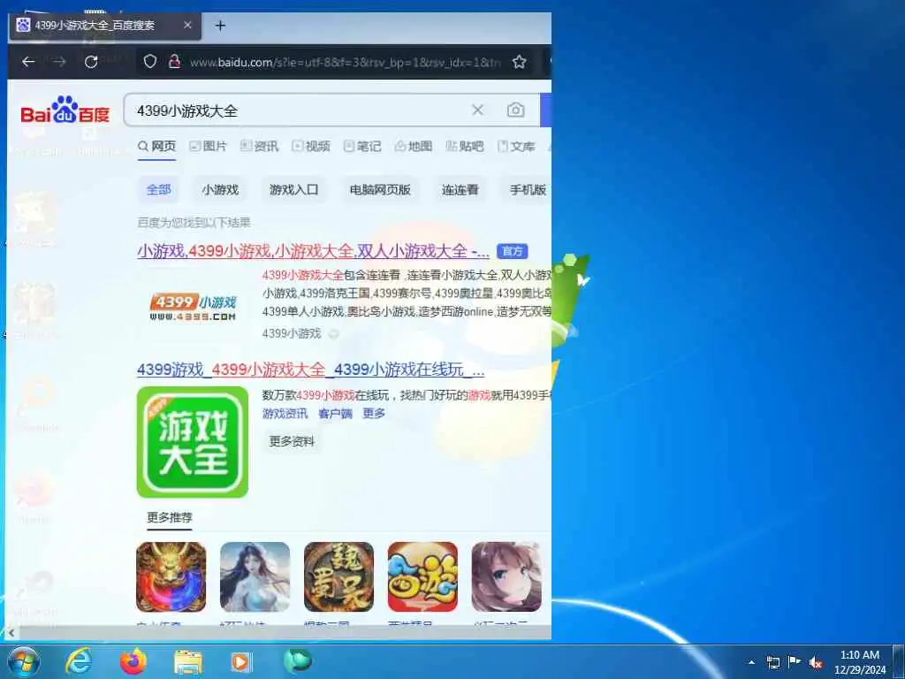
Task: Click the browser URL address bar
Action: (346, 62)
